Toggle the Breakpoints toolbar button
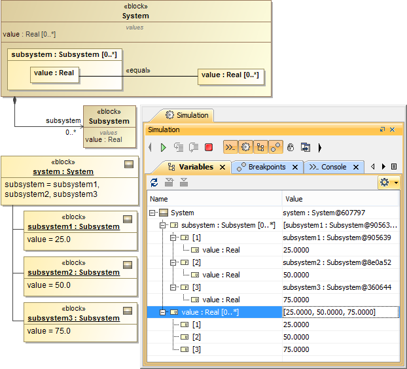407x369 pixels. (x=275, y=147)
